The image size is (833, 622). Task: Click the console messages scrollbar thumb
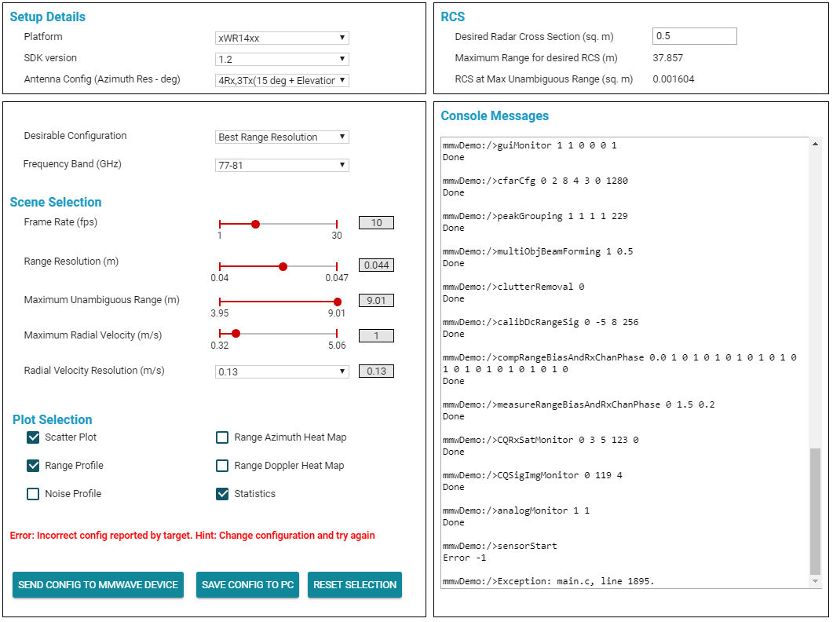click(x=816, y=511)
